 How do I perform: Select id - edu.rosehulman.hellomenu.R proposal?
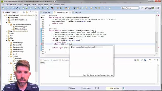pyautogui.click(x=87, y=47)
